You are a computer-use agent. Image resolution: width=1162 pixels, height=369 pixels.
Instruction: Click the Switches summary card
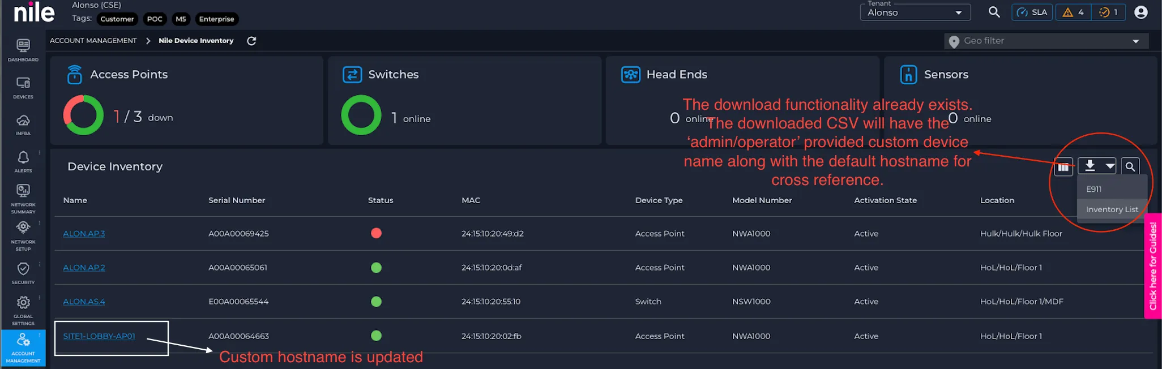pos(464,100)
